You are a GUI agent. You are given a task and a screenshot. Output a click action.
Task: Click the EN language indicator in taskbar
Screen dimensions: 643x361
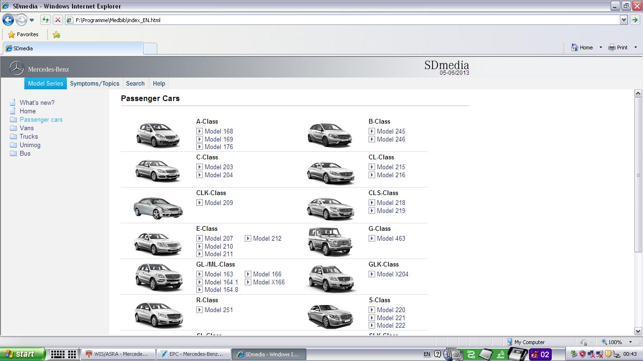427,354
